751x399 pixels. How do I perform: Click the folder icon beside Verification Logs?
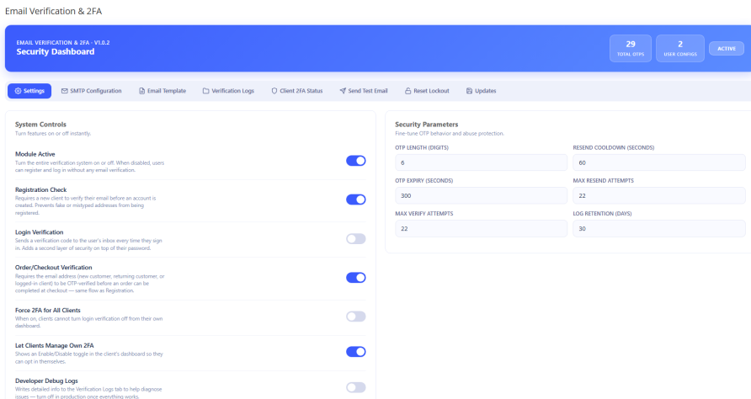(206, 91)
